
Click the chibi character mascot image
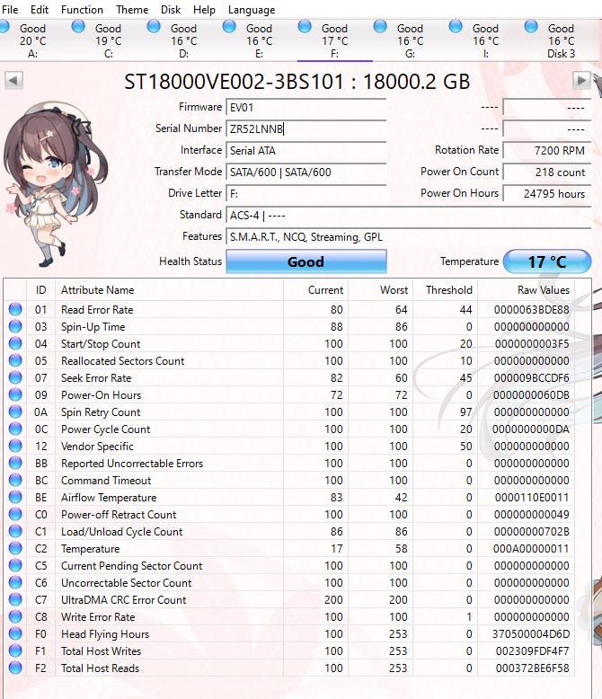pyautogui.click(x=54, y=183)
